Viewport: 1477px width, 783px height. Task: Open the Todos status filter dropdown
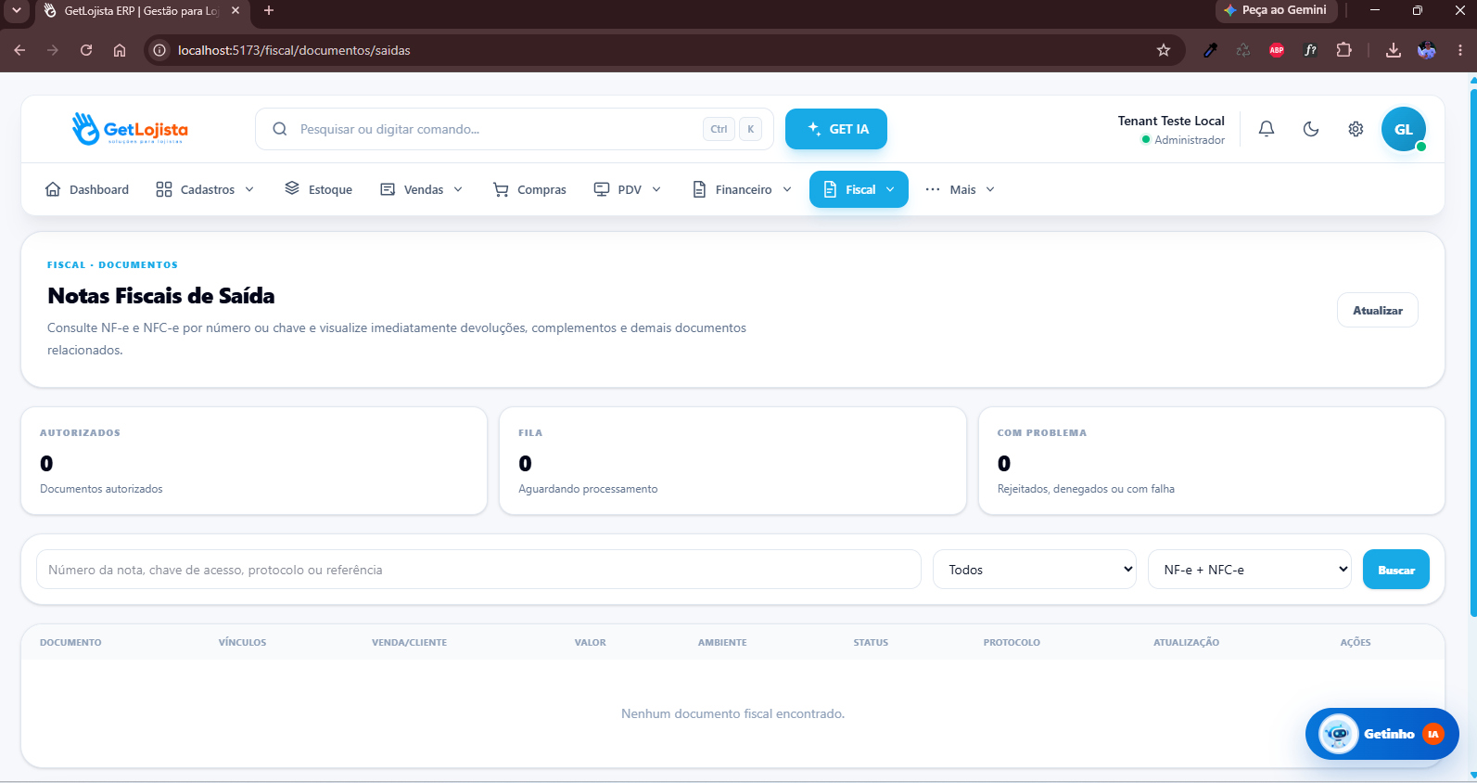pos(1036,570)
